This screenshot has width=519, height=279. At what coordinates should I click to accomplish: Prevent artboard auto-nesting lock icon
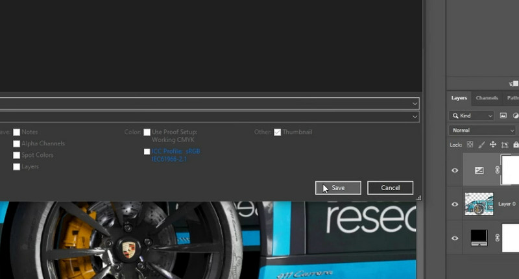click(505, 145)
